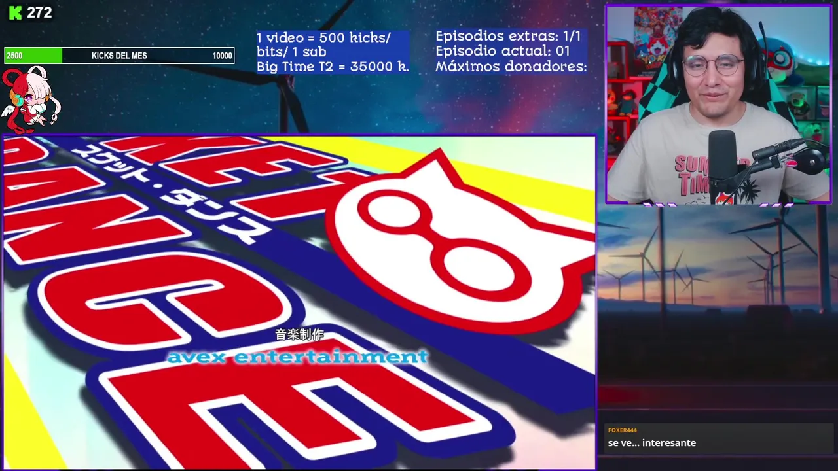Click the "Episodio actual: 01" text

[503, 51]
